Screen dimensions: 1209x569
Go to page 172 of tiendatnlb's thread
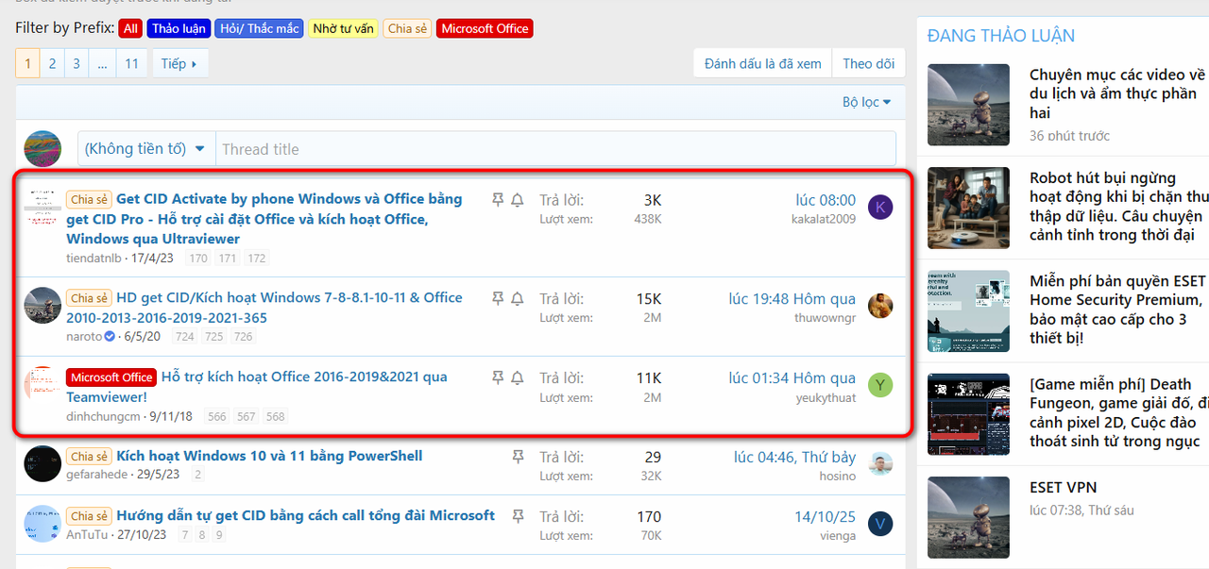(x=256, y=258)
